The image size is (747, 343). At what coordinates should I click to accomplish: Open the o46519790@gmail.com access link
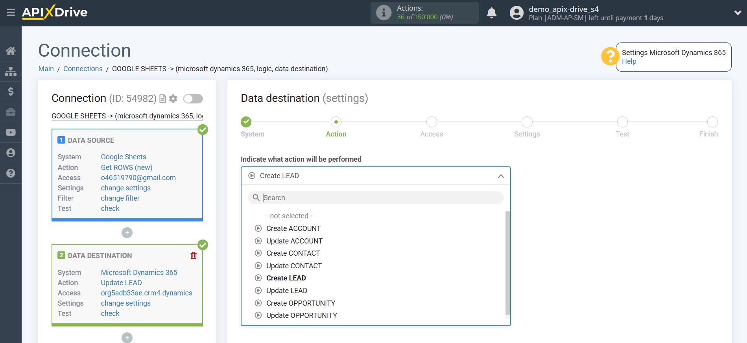(x=138, y=178)
